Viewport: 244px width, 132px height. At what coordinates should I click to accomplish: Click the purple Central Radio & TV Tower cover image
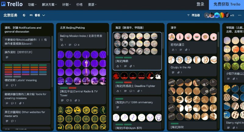(82, 68)
